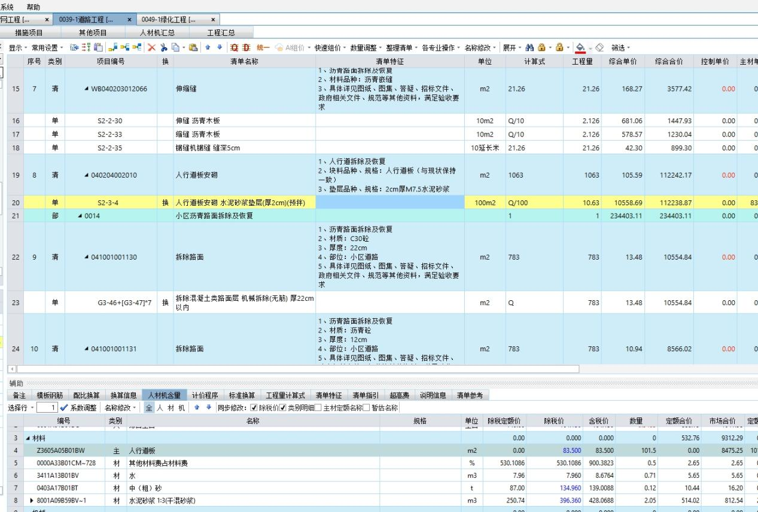Switch to the 工程汇总 tab
The height and width of the screenshot is (512, 758).
coord(221,33)
